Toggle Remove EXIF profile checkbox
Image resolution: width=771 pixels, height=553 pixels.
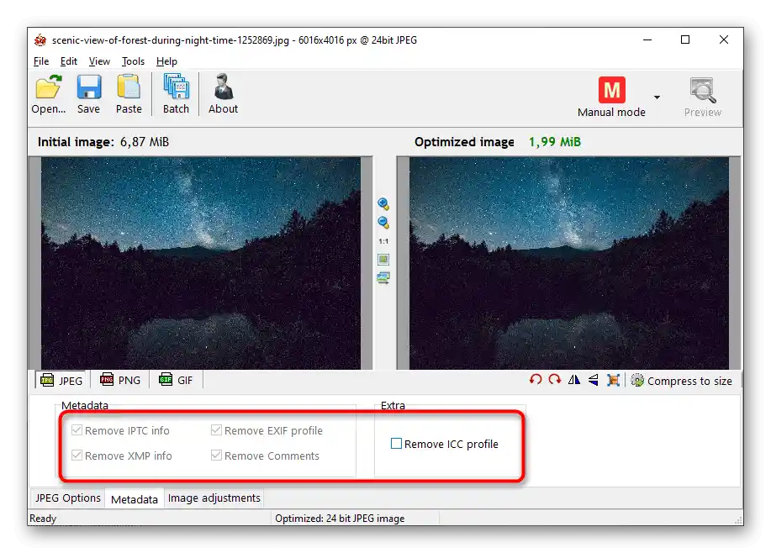(216, 430)
